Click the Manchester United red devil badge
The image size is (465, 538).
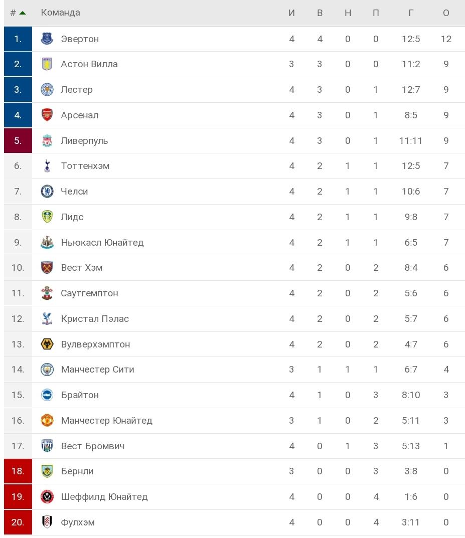pos(46,420)
